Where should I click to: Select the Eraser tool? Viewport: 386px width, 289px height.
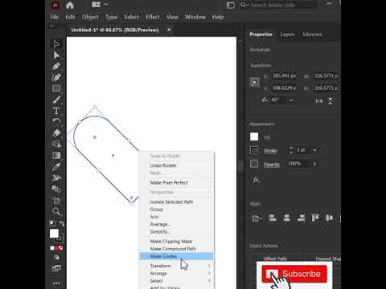(x=56, y=133)
